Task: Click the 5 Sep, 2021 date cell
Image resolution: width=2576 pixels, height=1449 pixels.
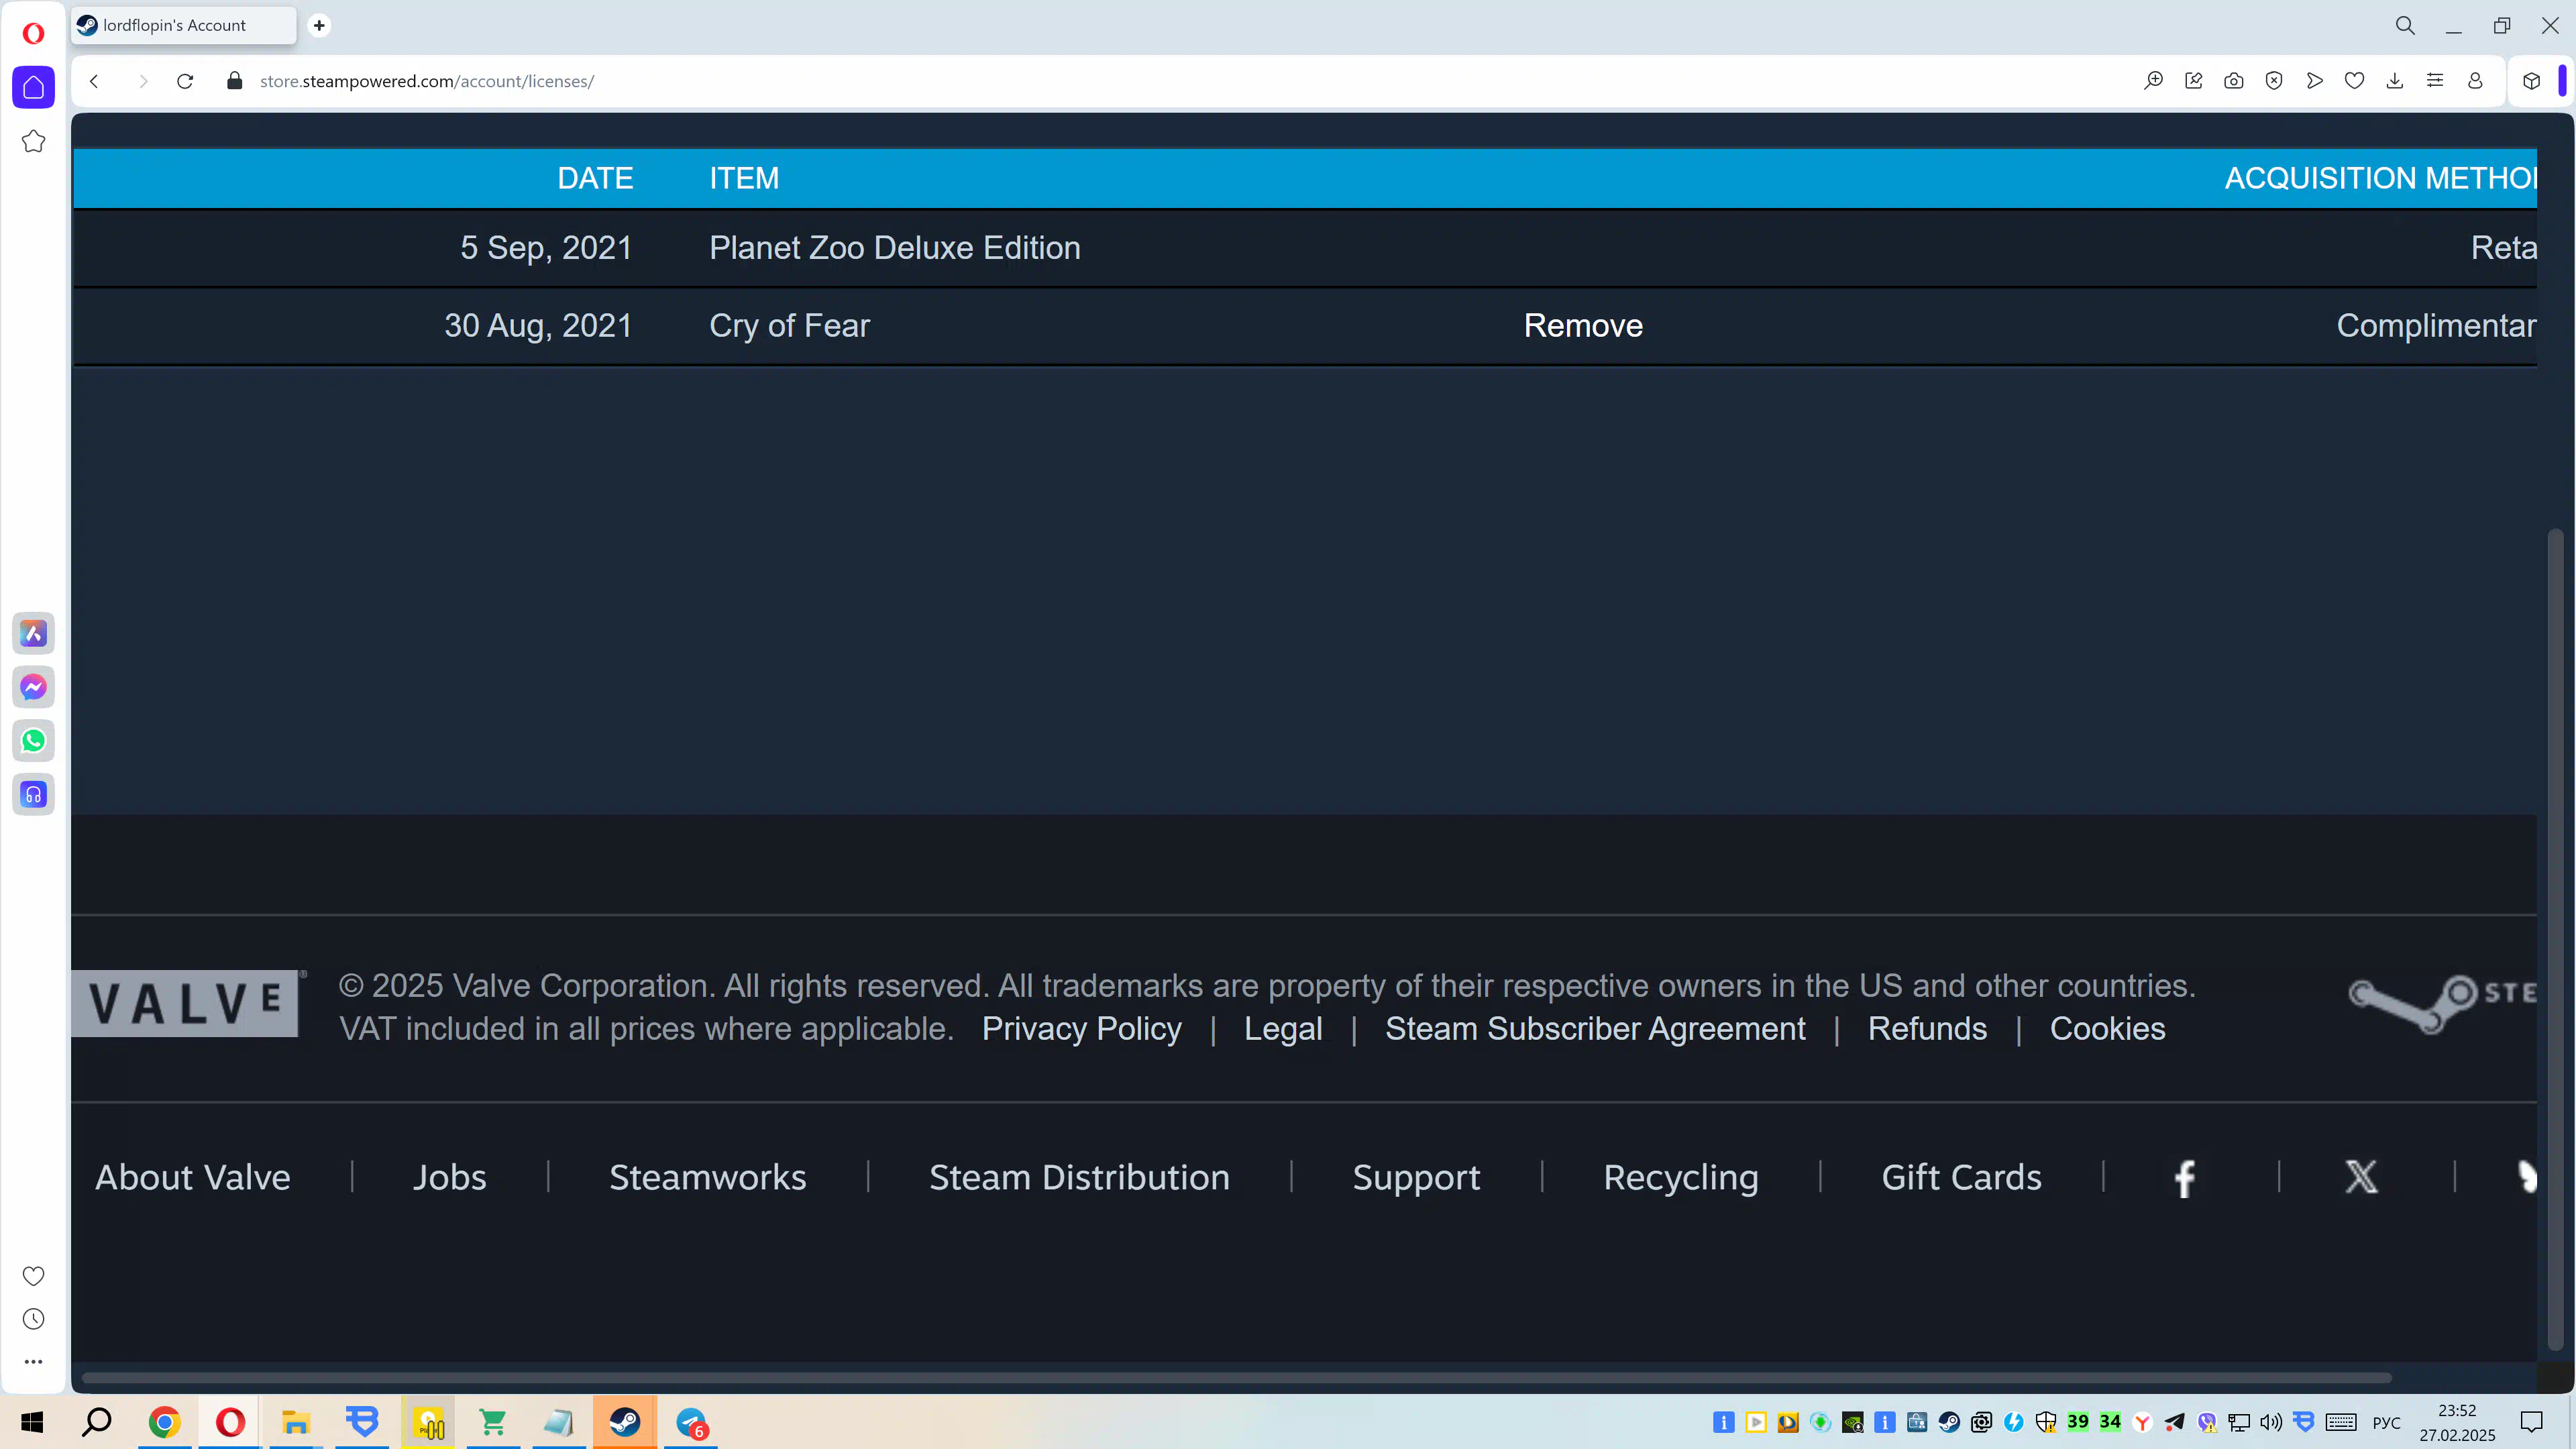Action: click(x=546, y=248)
